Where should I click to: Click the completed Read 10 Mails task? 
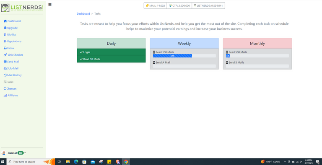coord(111,59)
